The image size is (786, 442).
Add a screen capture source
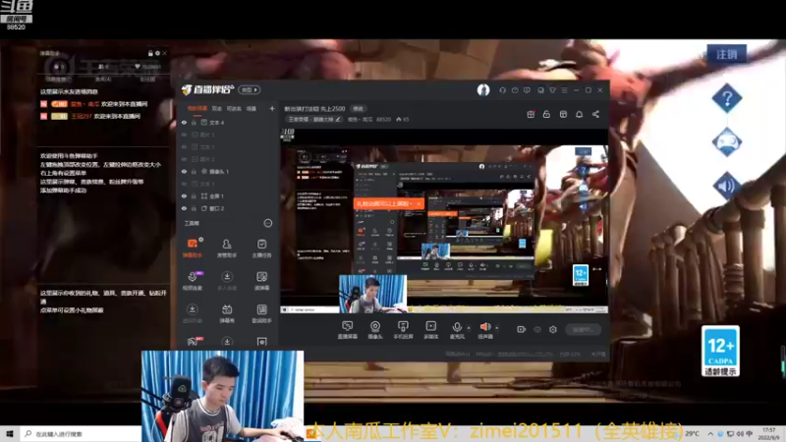point(347,330)
